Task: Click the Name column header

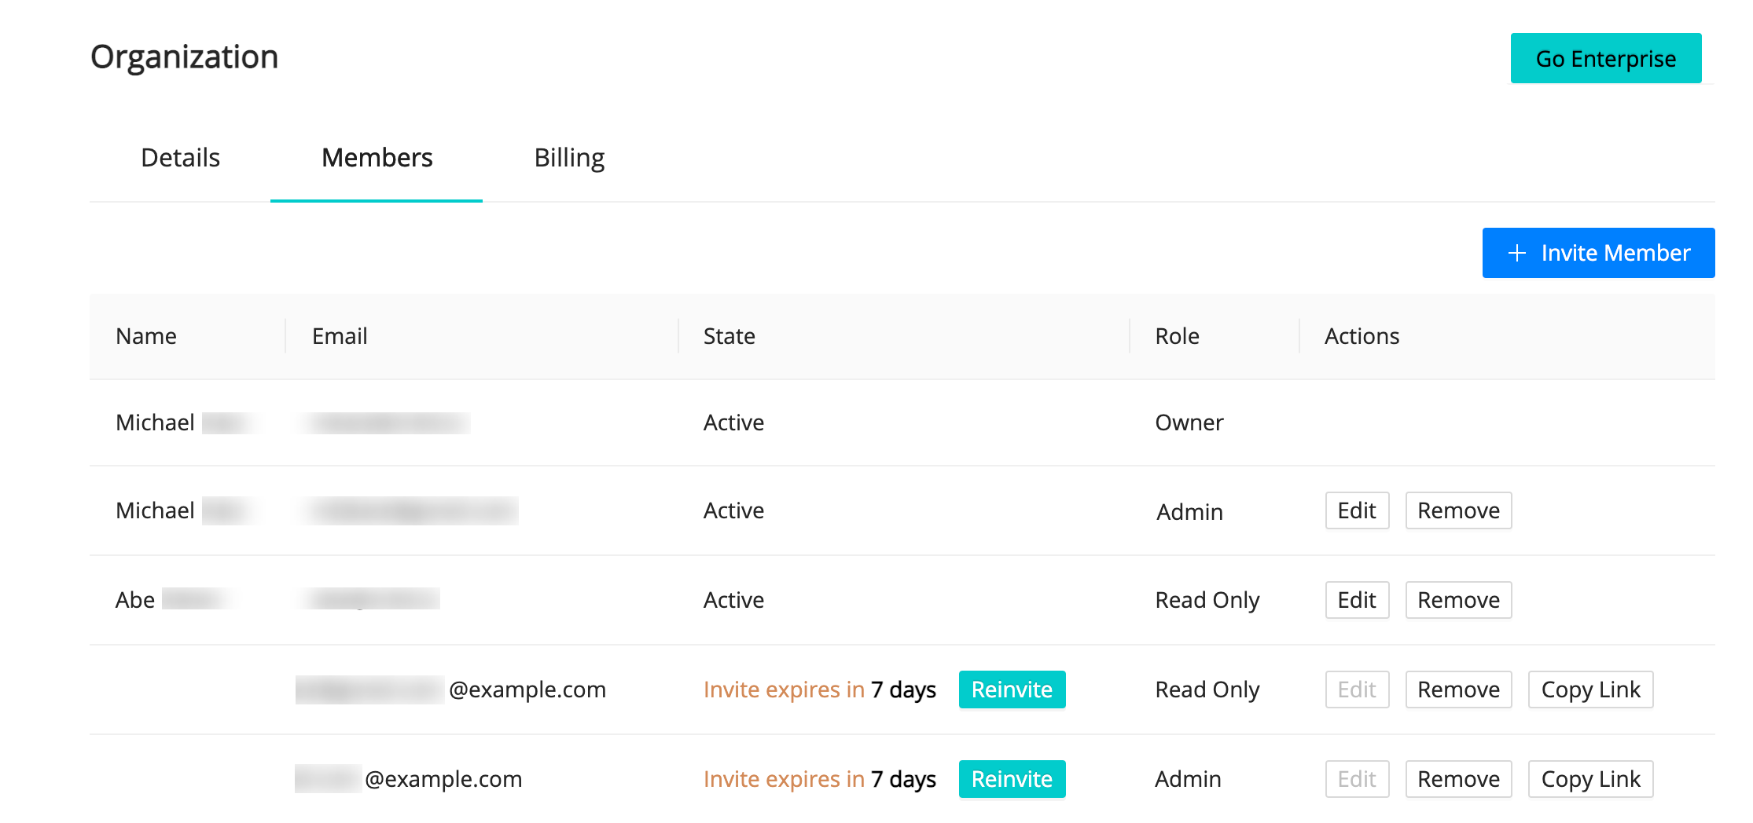Action: (x=146, y=336)
